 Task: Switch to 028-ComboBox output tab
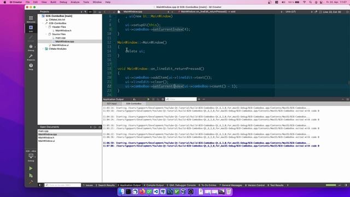point(133,103)
